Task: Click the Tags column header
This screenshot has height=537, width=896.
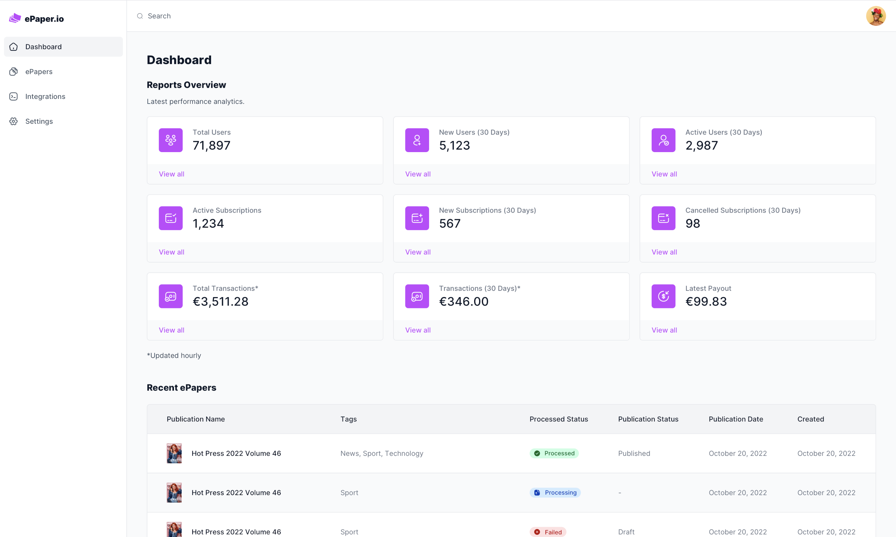Action: (348, 419)
